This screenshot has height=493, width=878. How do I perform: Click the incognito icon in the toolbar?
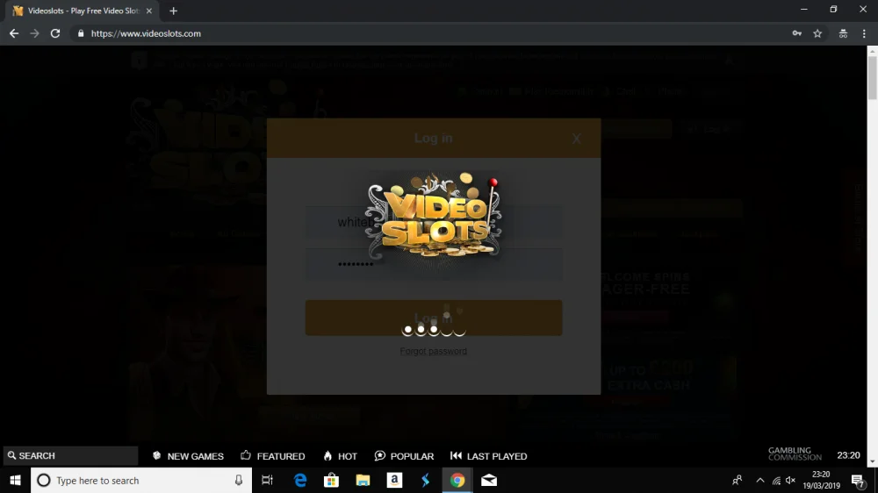[x=843, y=33]
